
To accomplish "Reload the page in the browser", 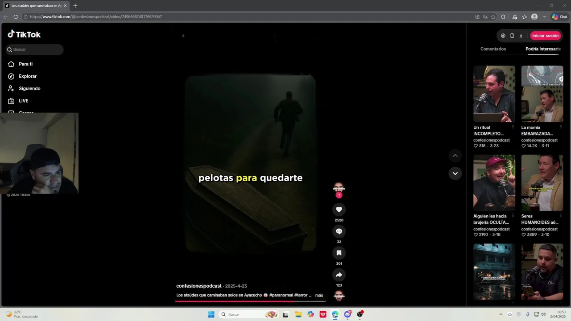I will coord(16,16).
